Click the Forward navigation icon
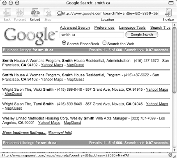This screenshot has width=177, height=158. click(x=20, y=13)
